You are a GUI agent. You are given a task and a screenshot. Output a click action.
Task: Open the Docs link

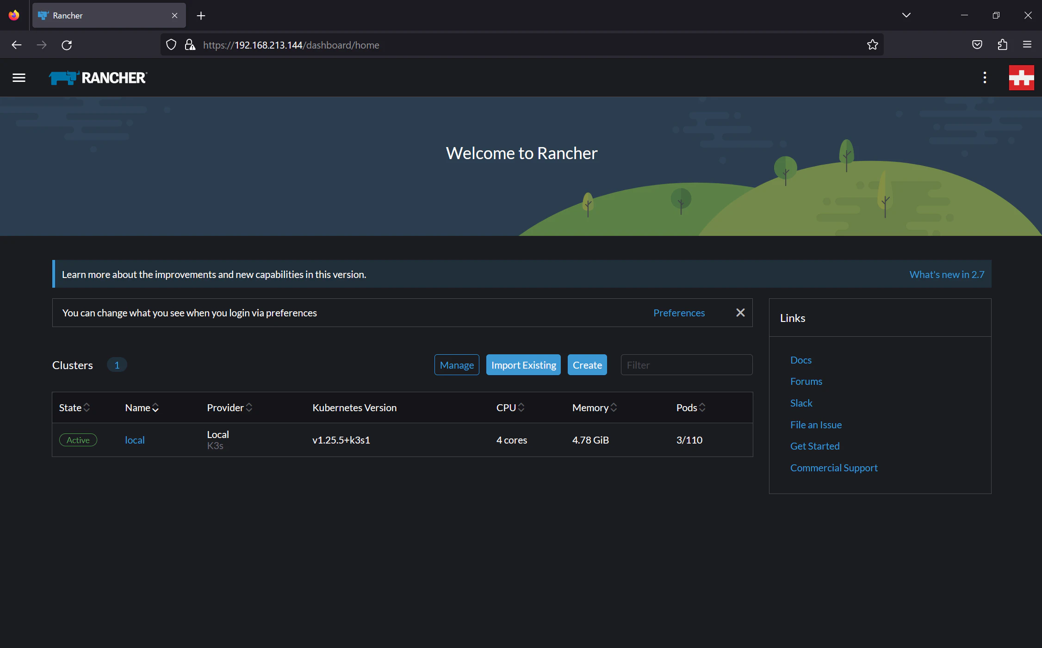(x=800, y=360)
